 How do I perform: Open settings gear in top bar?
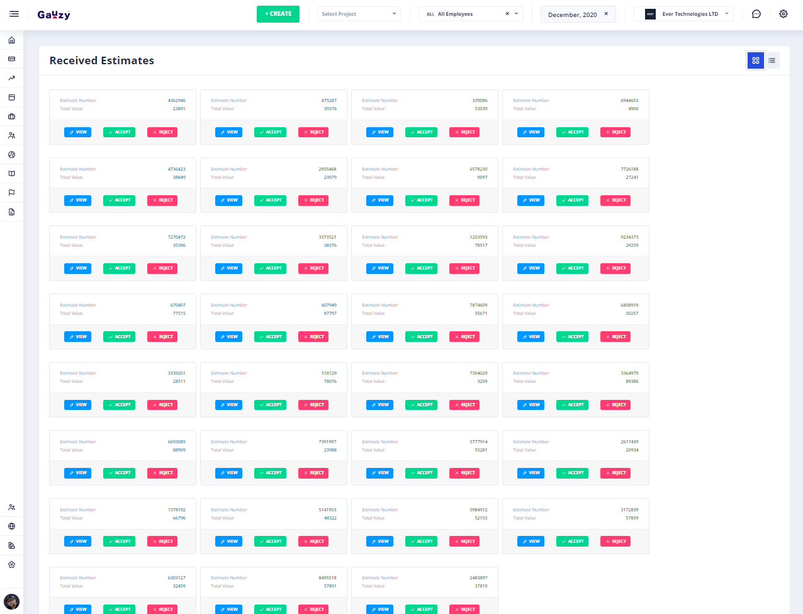coord(783,14)
